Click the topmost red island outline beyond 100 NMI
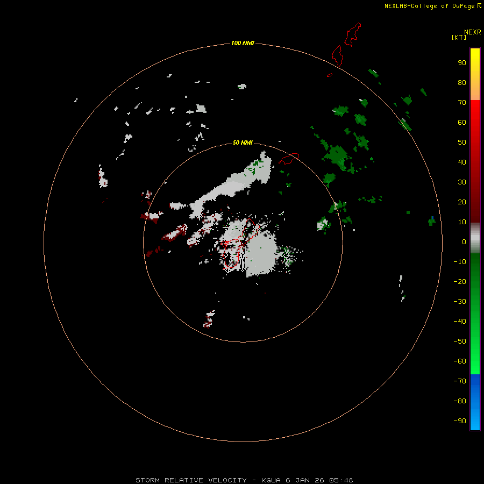This screenshot has width=484, height=484. tap(352, 34)
